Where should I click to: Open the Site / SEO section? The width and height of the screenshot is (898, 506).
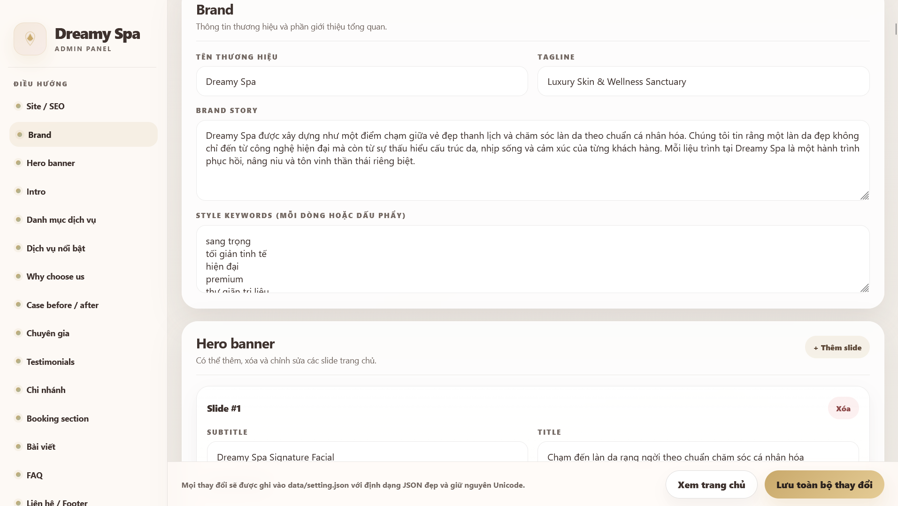pos(46,106)
